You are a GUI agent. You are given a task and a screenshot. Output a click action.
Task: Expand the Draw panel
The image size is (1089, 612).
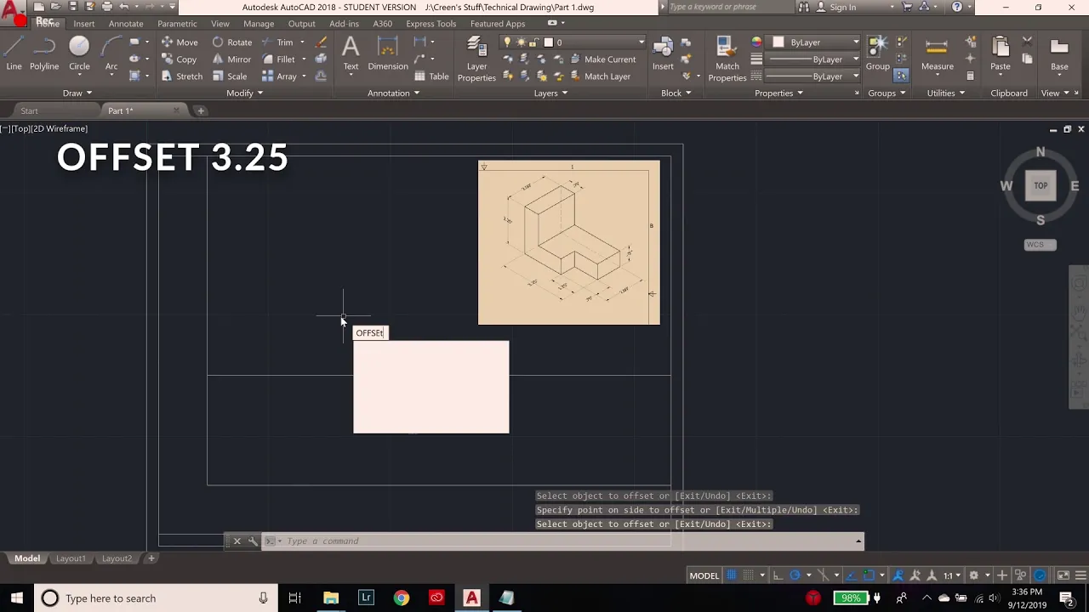[x=77, y=93]
